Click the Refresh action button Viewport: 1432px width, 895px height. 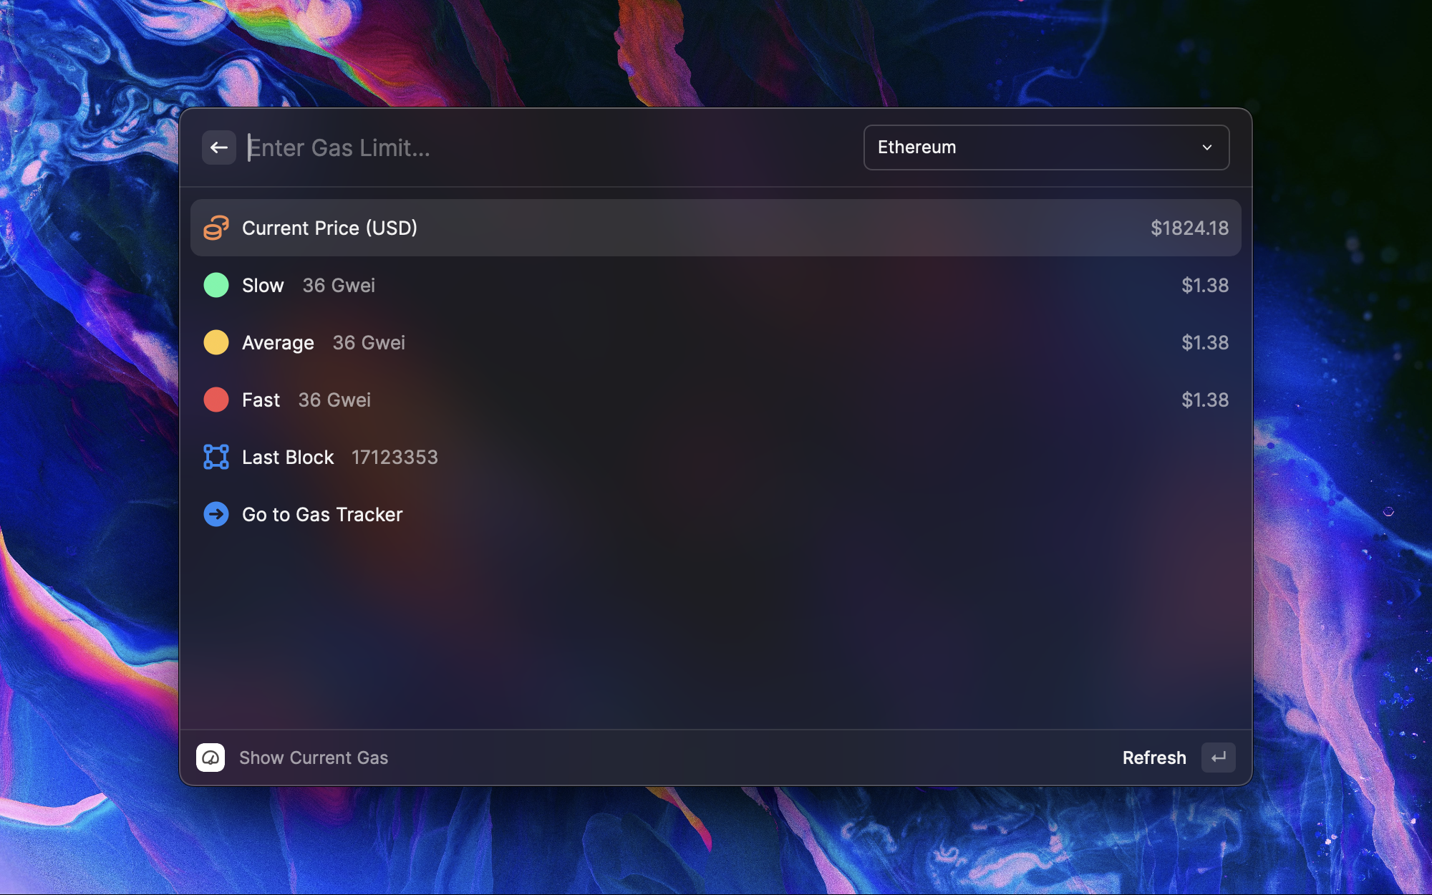(x=1154, y=758)
